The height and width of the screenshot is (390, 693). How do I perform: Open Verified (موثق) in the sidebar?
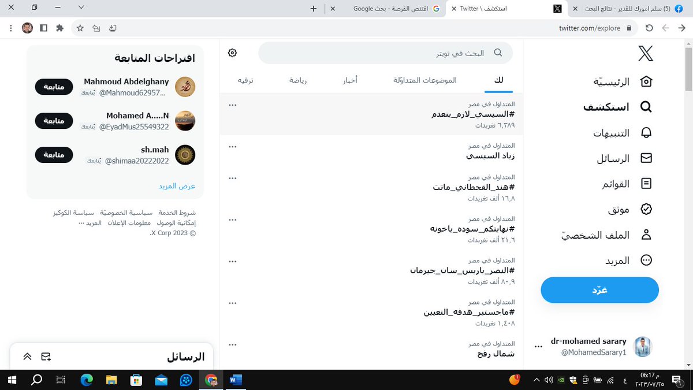[x=630, y=209]
